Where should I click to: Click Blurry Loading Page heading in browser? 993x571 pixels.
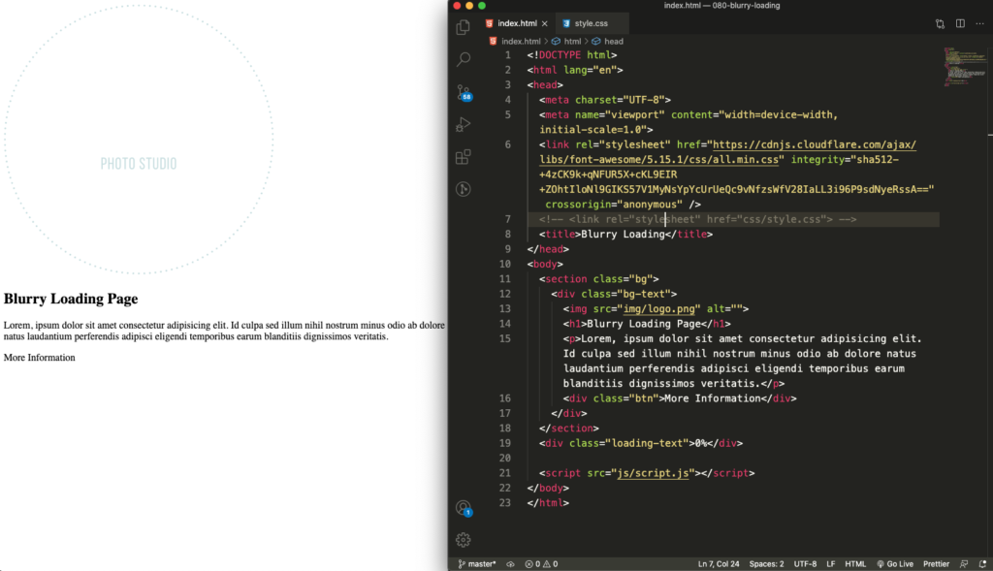[x=71, y=299]
